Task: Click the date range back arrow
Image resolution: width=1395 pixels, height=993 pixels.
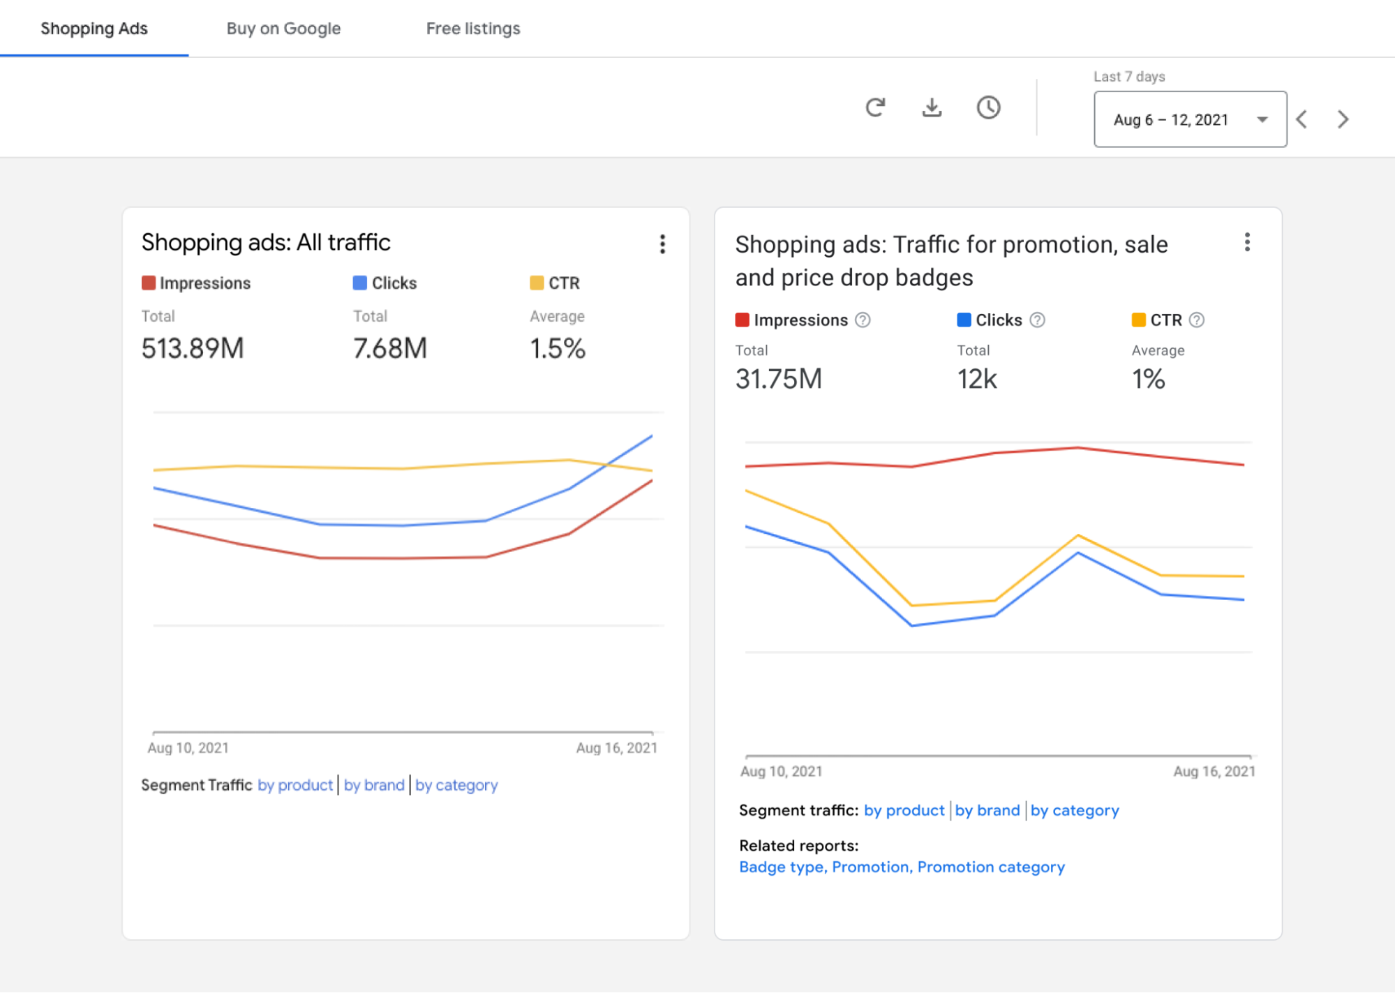Action: (x=1307, y=118)
